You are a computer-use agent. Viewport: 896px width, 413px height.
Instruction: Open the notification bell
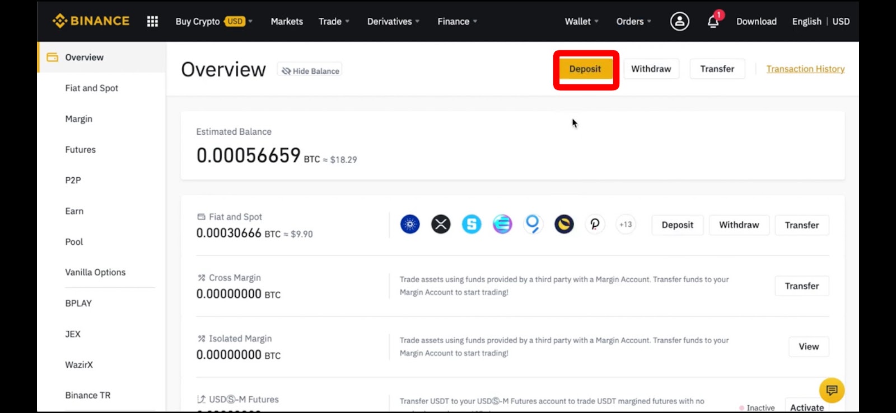(713, 21)
